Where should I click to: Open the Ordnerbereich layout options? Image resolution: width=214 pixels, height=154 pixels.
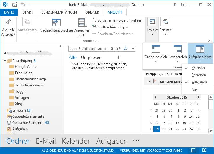click(156, 53)
